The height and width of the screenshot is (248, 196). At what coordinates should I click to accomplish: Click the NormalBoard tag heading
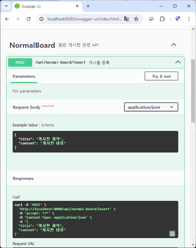32,45
